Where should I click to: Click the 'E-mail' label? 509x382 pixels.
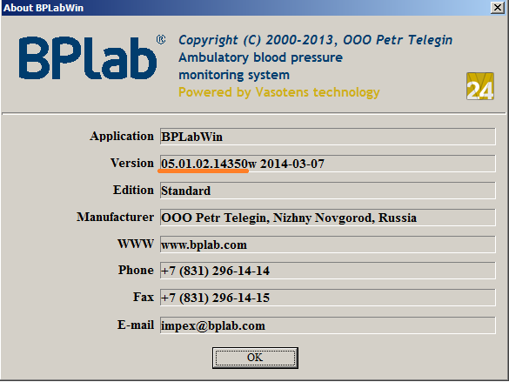pyautogui.click(x=136, y=325)
